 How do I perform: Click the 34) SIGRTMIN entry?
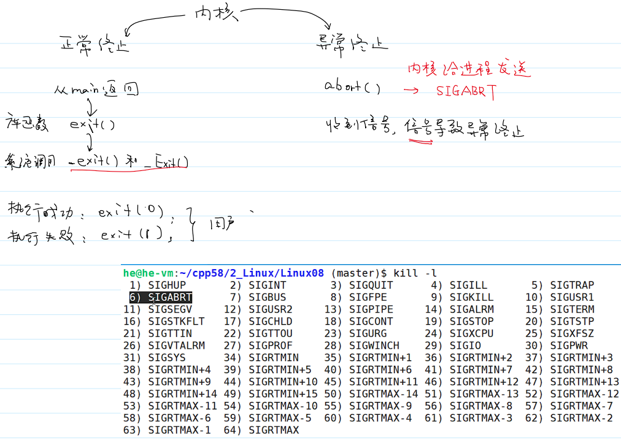261,358
